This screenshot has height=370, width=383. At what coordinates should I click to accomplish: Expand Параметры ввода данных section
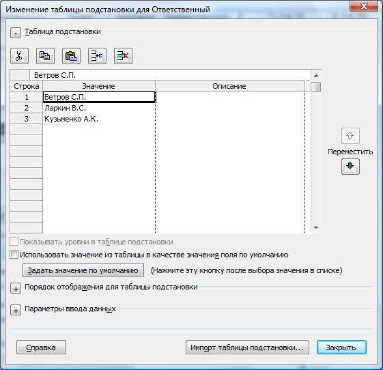pyautogui.click(x=16, y=311)
